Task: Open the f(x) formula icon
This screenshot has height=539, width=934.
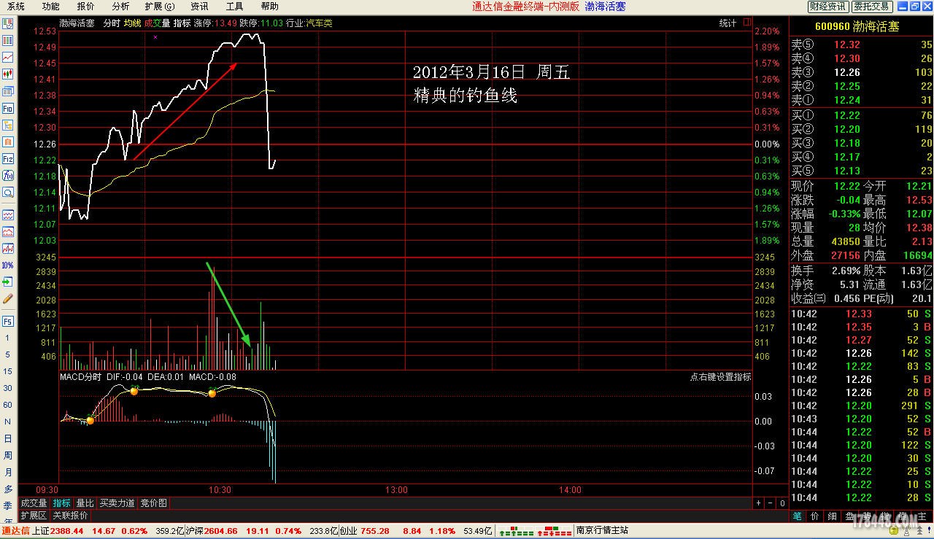Action: pyautogui.click(x=8, y=175)
